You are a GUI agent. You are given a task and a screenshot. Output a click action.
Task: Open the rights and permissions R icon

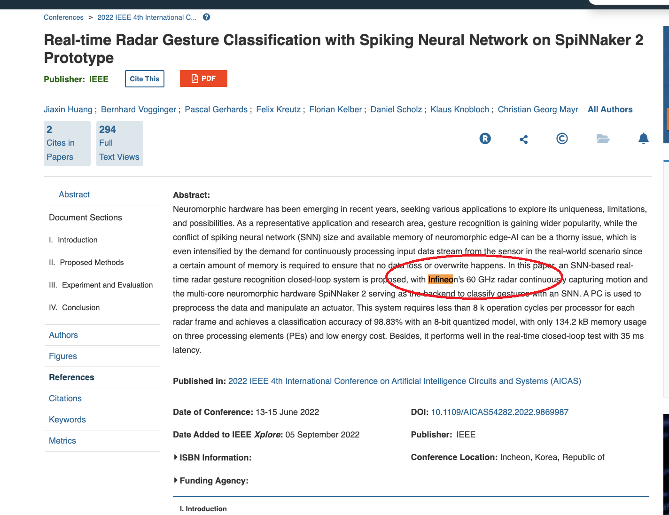pos(485,139)
